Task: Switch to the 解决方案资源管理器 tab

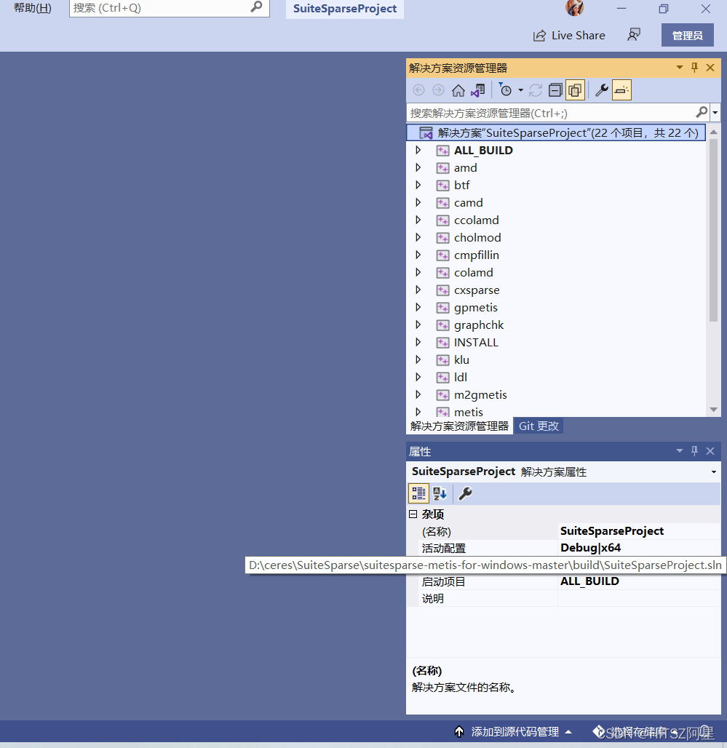Action: (x=459, y=426)
